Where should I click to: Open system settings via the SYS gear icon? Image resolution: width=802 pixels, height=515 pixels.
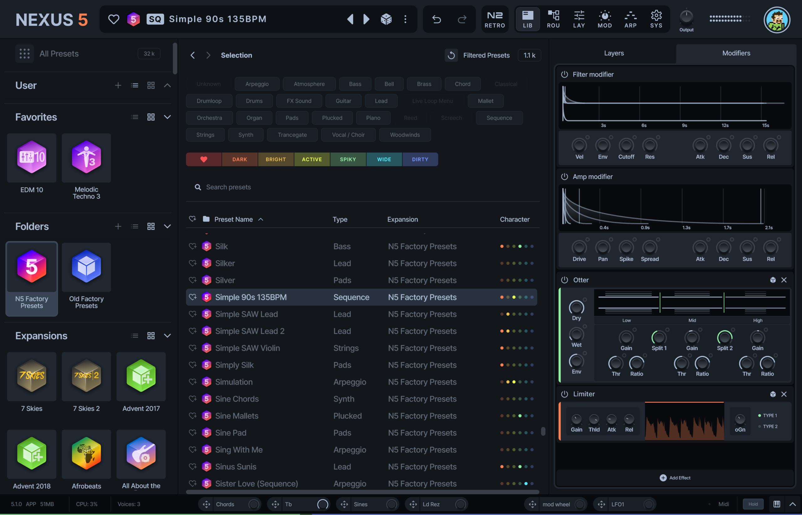click(x=656, y=19)
